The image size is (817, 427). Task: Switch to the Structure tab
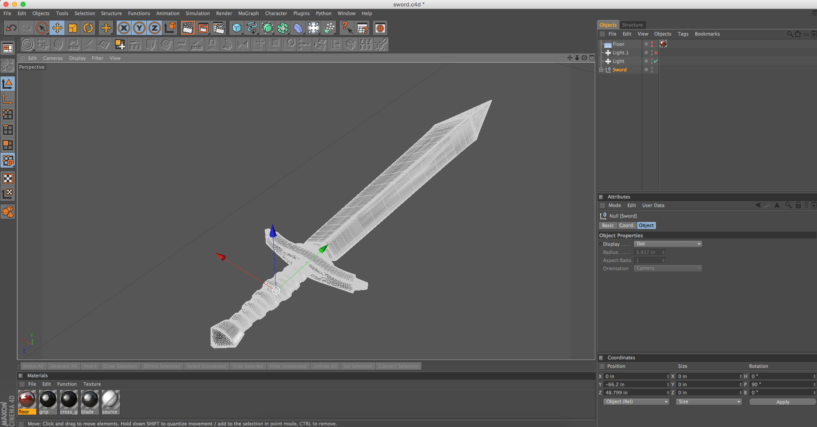[633, 25]
